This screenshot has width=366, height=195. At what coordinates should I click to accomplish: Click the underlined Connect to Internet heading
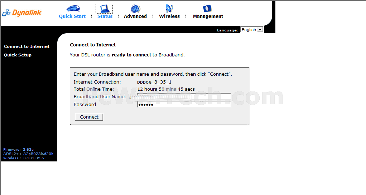93,45
